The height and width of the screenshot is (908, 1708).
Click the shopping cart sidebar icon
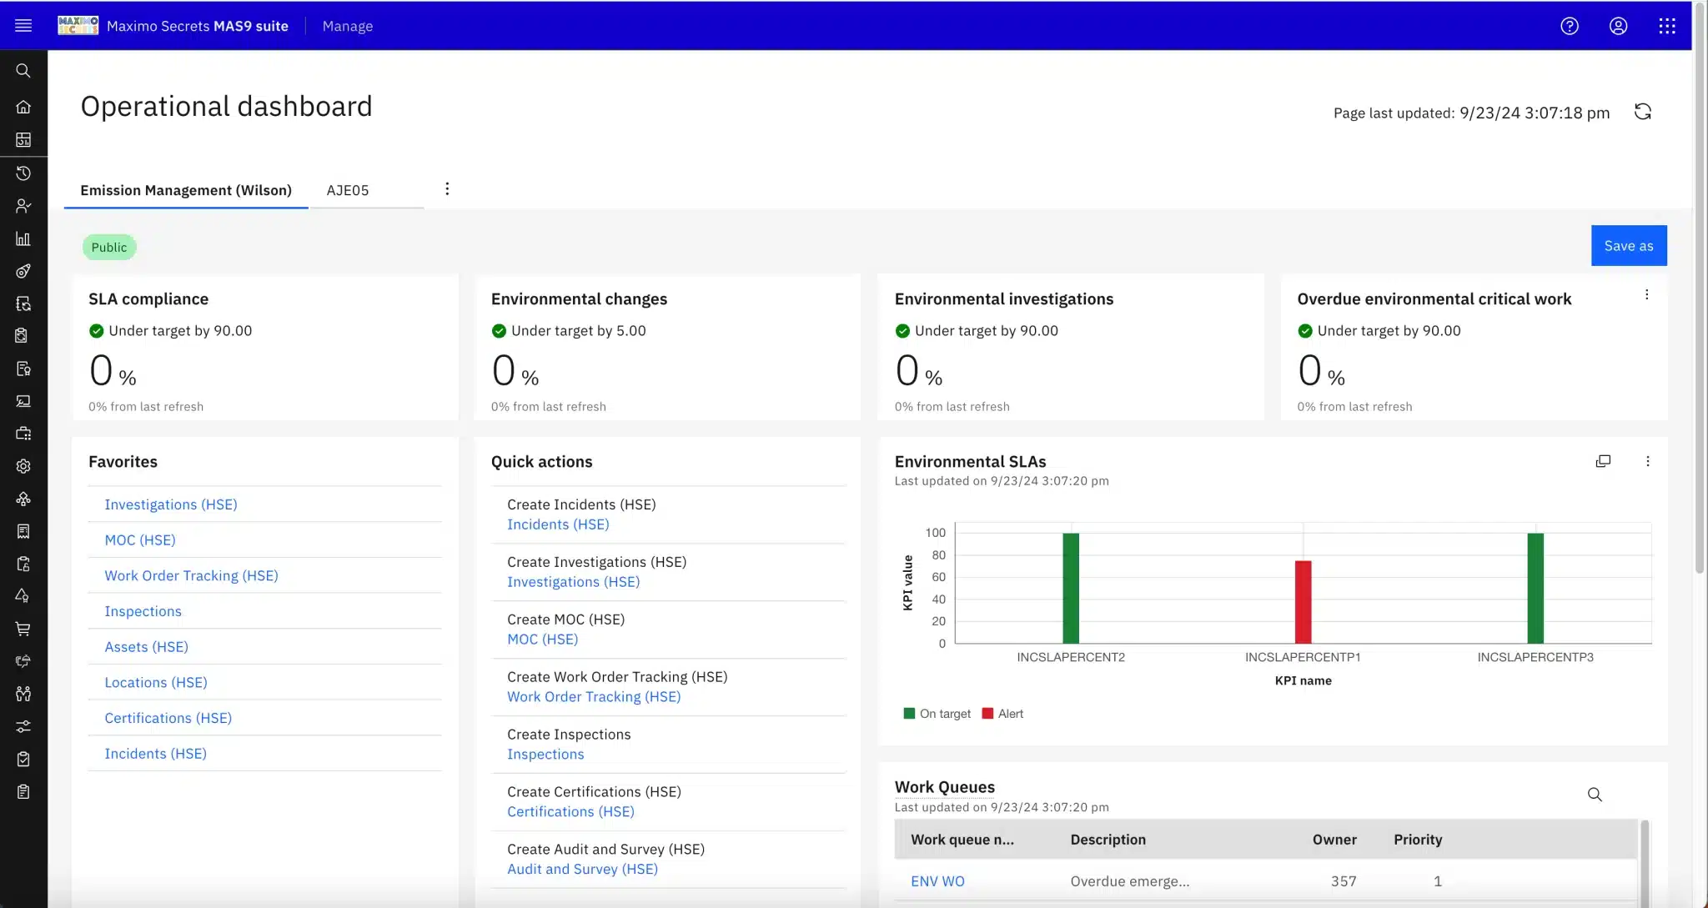click(23, 629)
